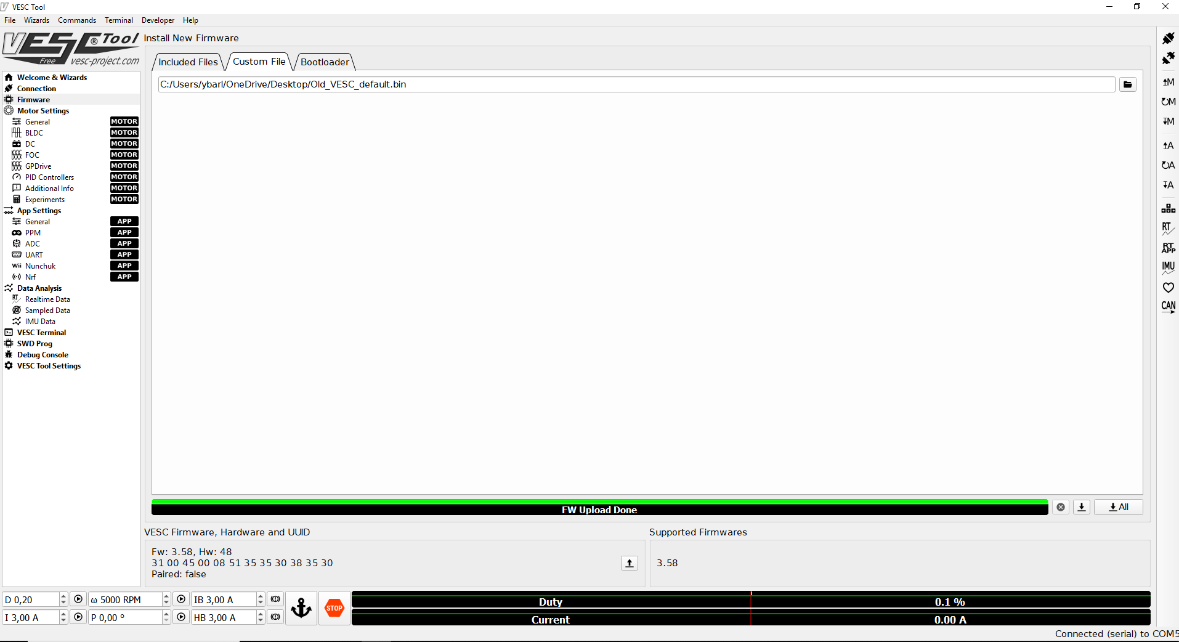Open the Connection page
The height and width of the screenshot is (642, 1179).
[71, 89]
